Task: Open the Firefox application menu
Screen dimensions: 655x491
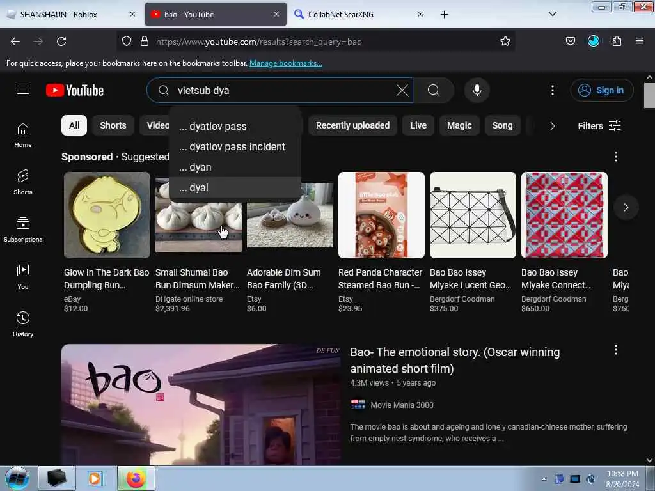Action: point(639,42)
